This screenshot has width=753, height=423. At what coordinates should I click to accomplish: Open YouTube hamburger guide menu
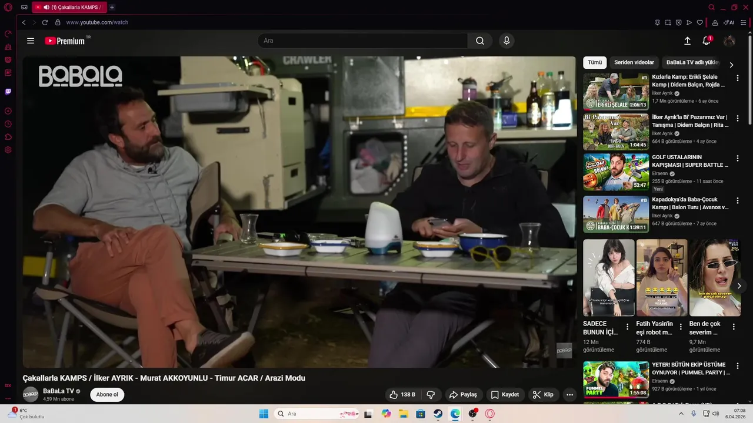pos(31,41)
